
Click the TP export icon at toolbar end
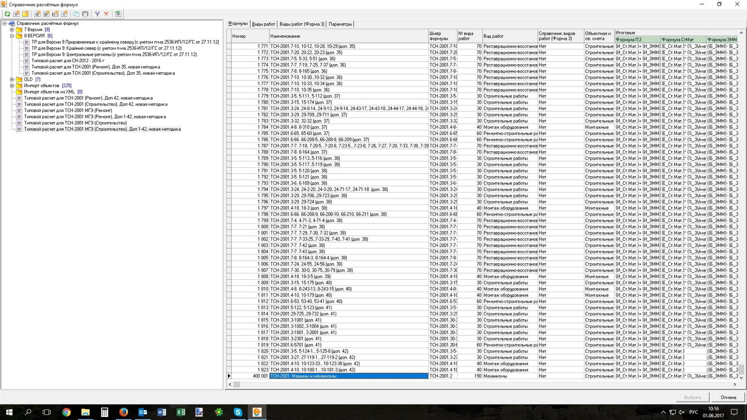point(118,14)
